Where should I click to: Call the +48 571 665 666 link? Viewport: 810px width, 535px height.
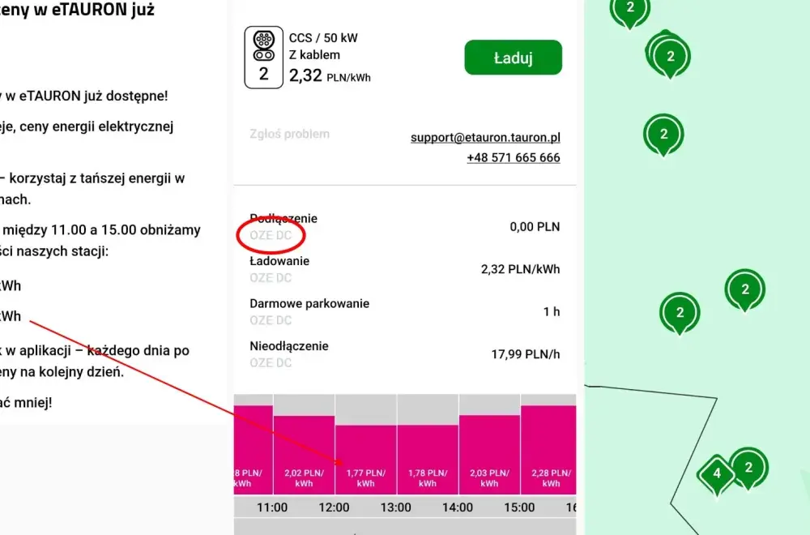pyautogui.click(x=513, y=157)
